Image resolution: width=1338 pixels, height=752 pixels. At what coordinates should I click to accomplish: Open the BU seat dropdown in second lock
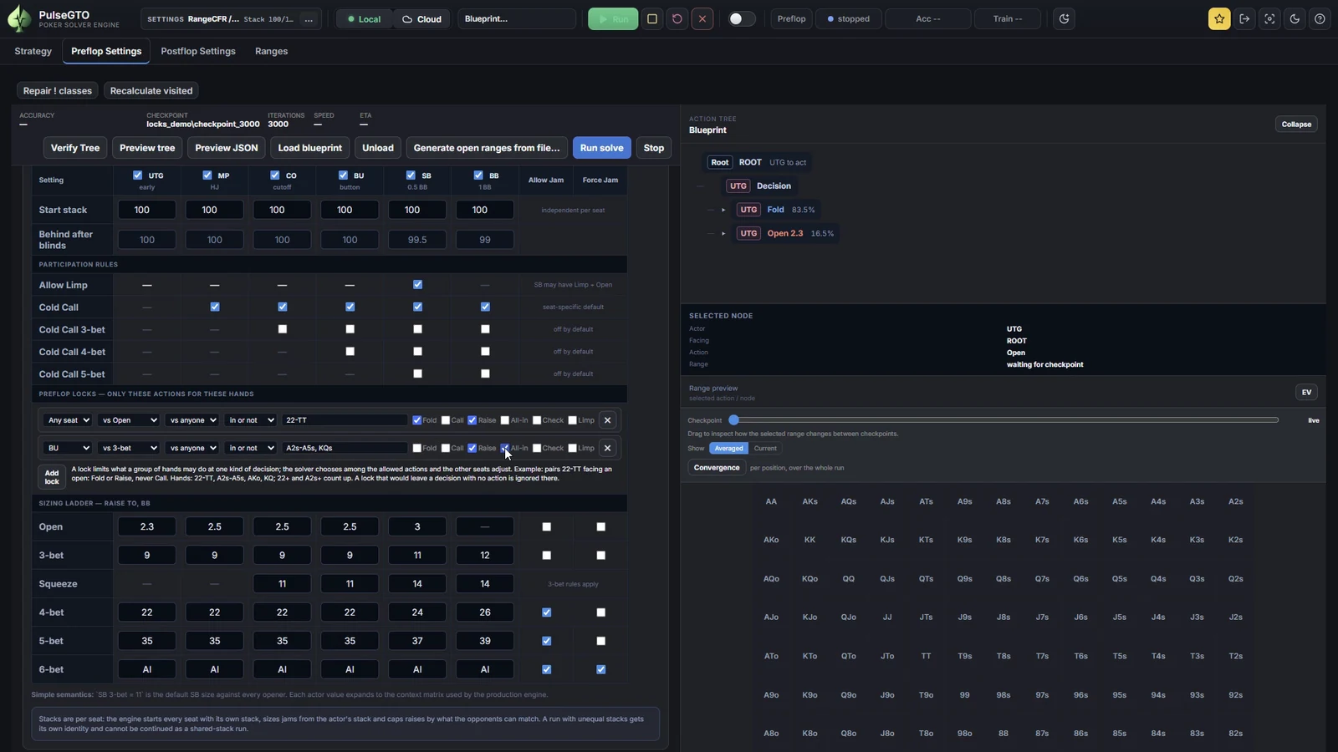point(67,448)
